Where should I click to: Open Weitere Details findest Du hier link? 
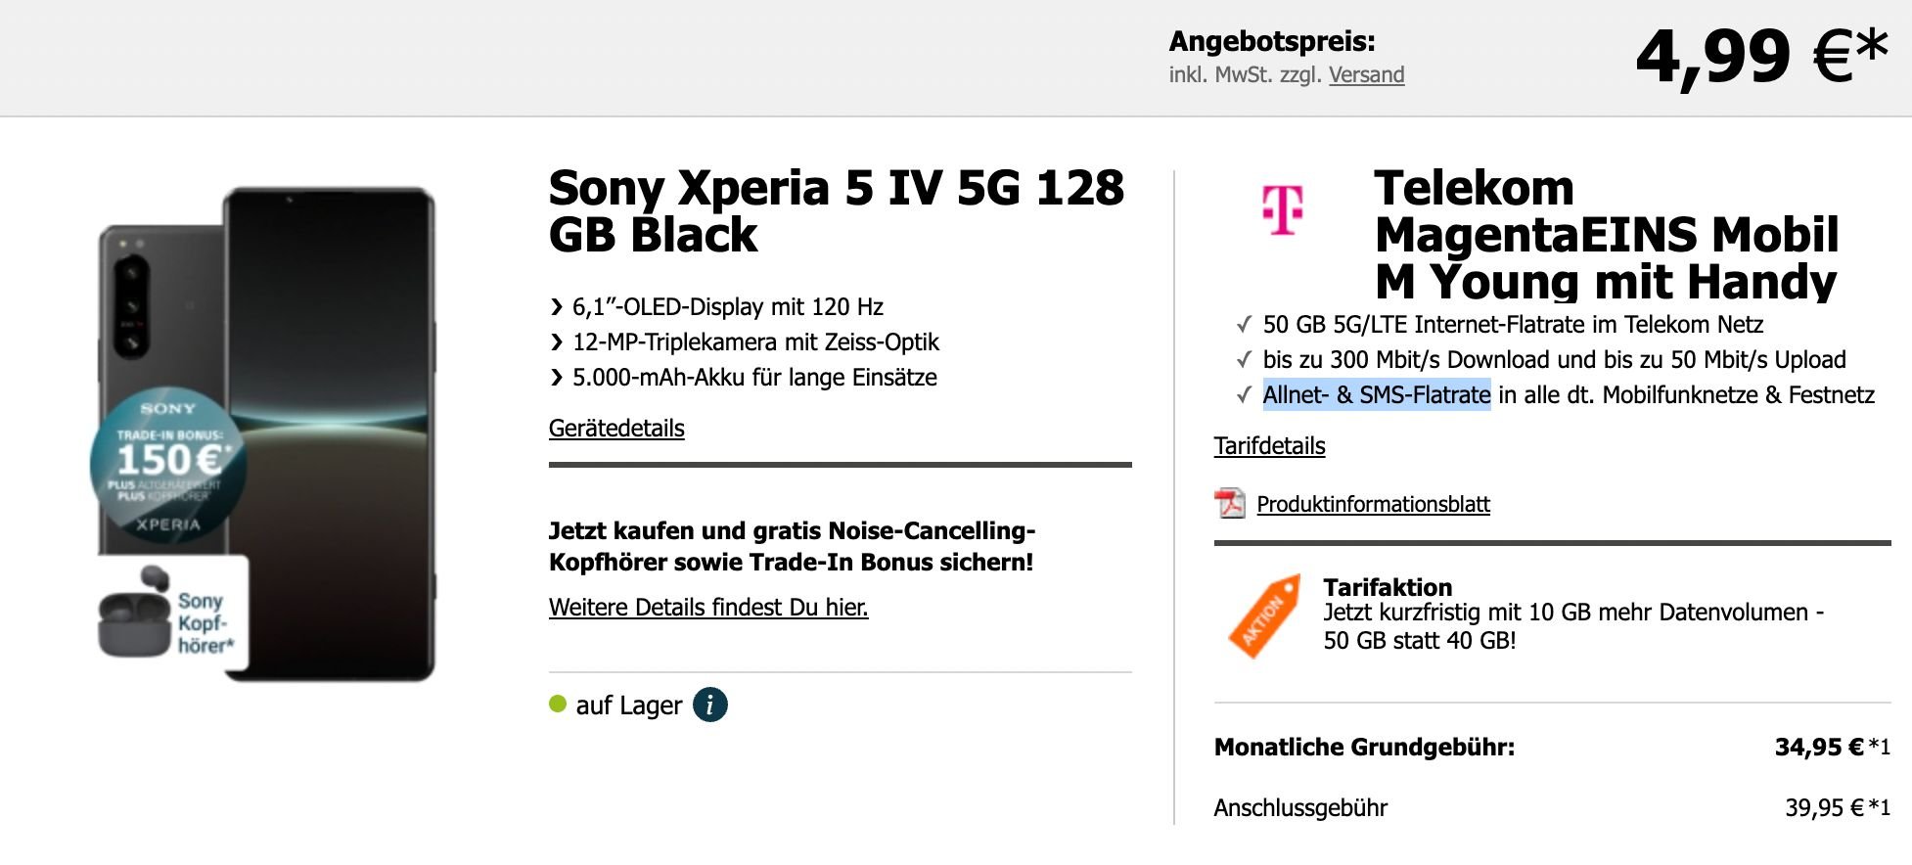[x=708, y=608]
